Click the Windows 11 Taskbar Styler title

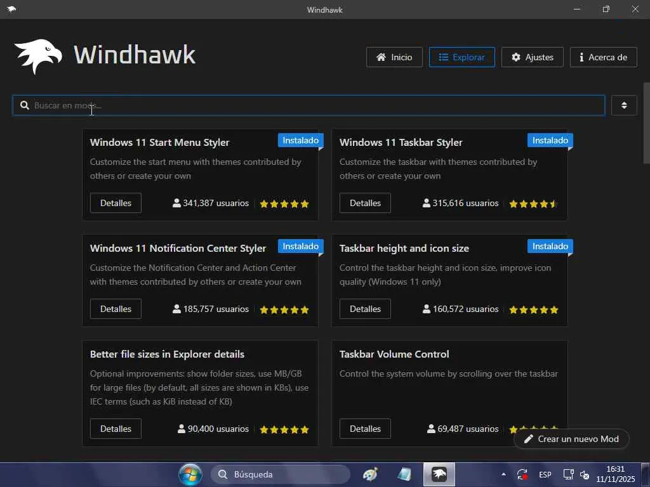pos(401,143)
